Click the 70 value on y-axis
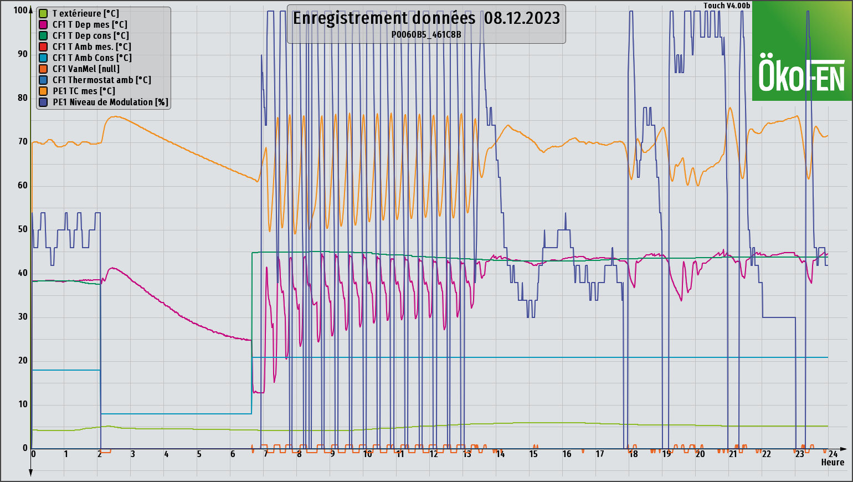853x482 pixels. coord(23,141)
